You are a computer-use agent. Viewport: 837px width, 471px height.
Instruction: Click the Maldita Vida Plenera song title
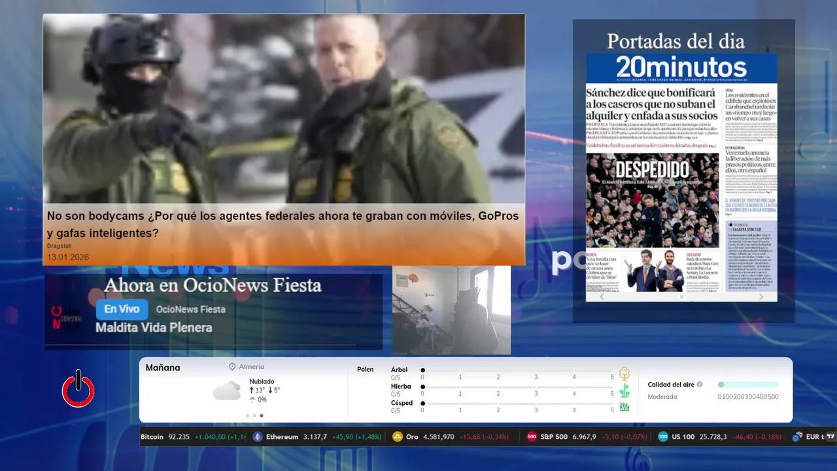[x=154, y=328]
